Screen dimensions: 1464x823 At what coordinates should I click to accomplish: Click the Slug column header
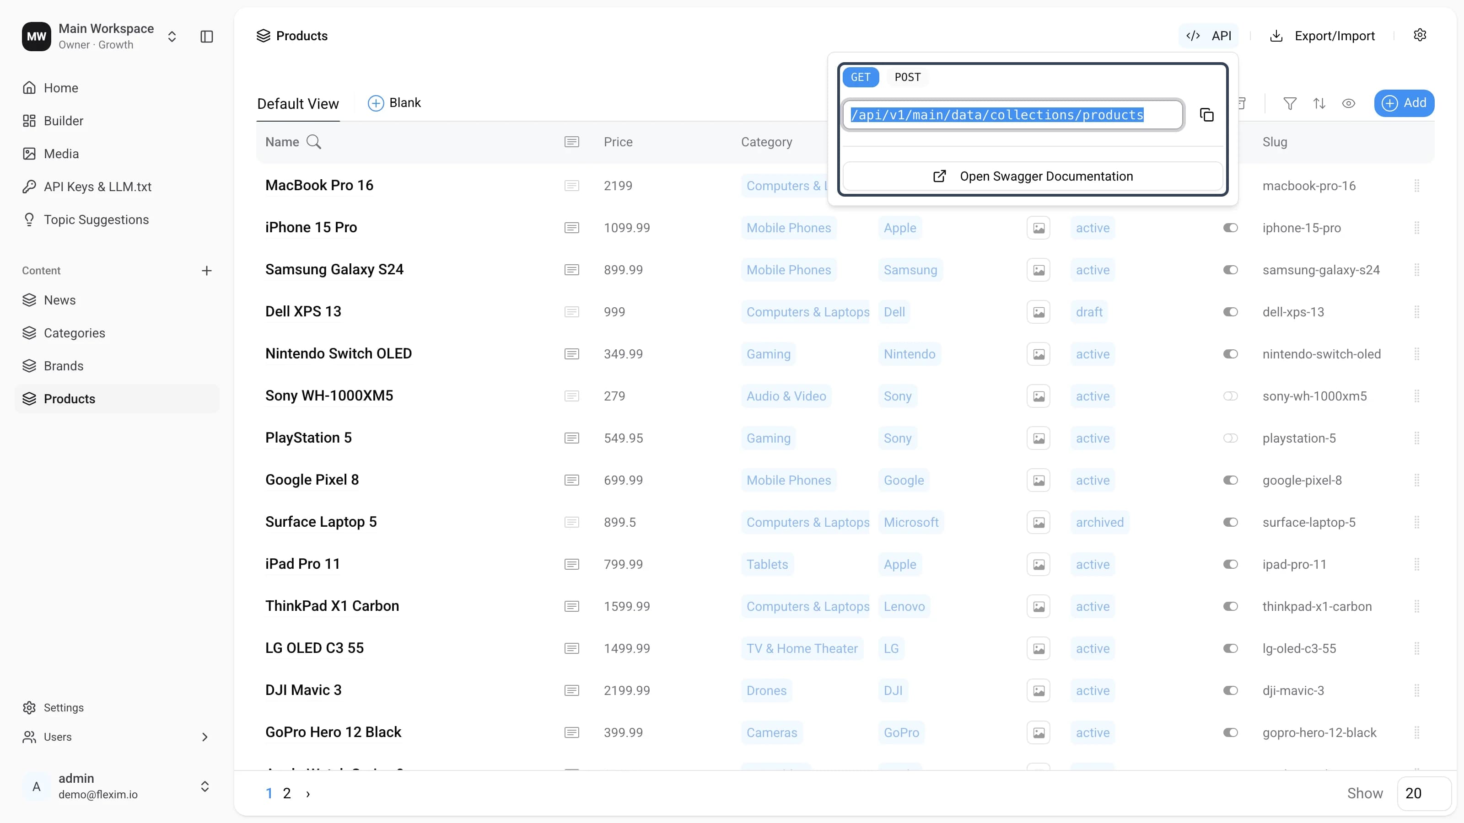1275,142
